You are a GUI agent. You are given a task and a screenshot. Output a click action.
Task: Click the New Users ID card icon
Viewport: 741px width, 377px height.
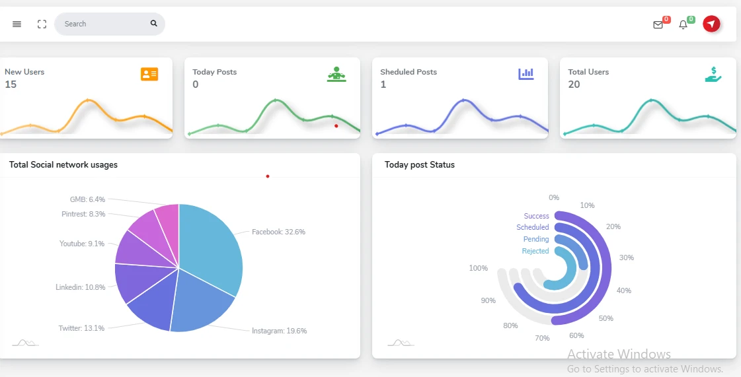[149, 74]
